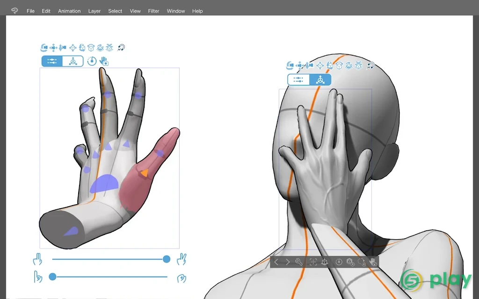Open the Select menu
This screenshot has width=479, height=299.
115,11
